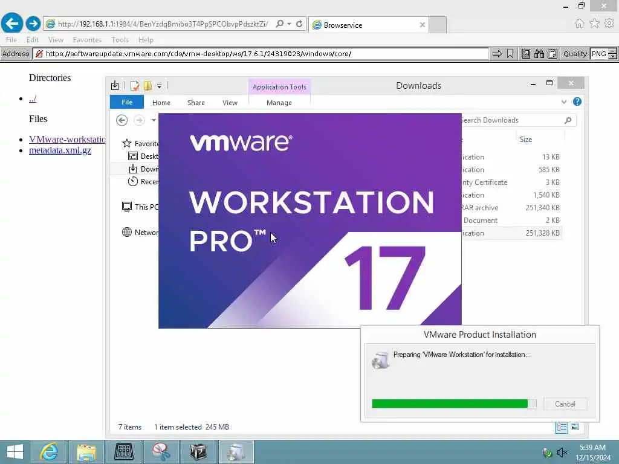Viewport: 619px width, 464px height.
Task: Open the IE File menu
Action: click(x=11, y=40)
